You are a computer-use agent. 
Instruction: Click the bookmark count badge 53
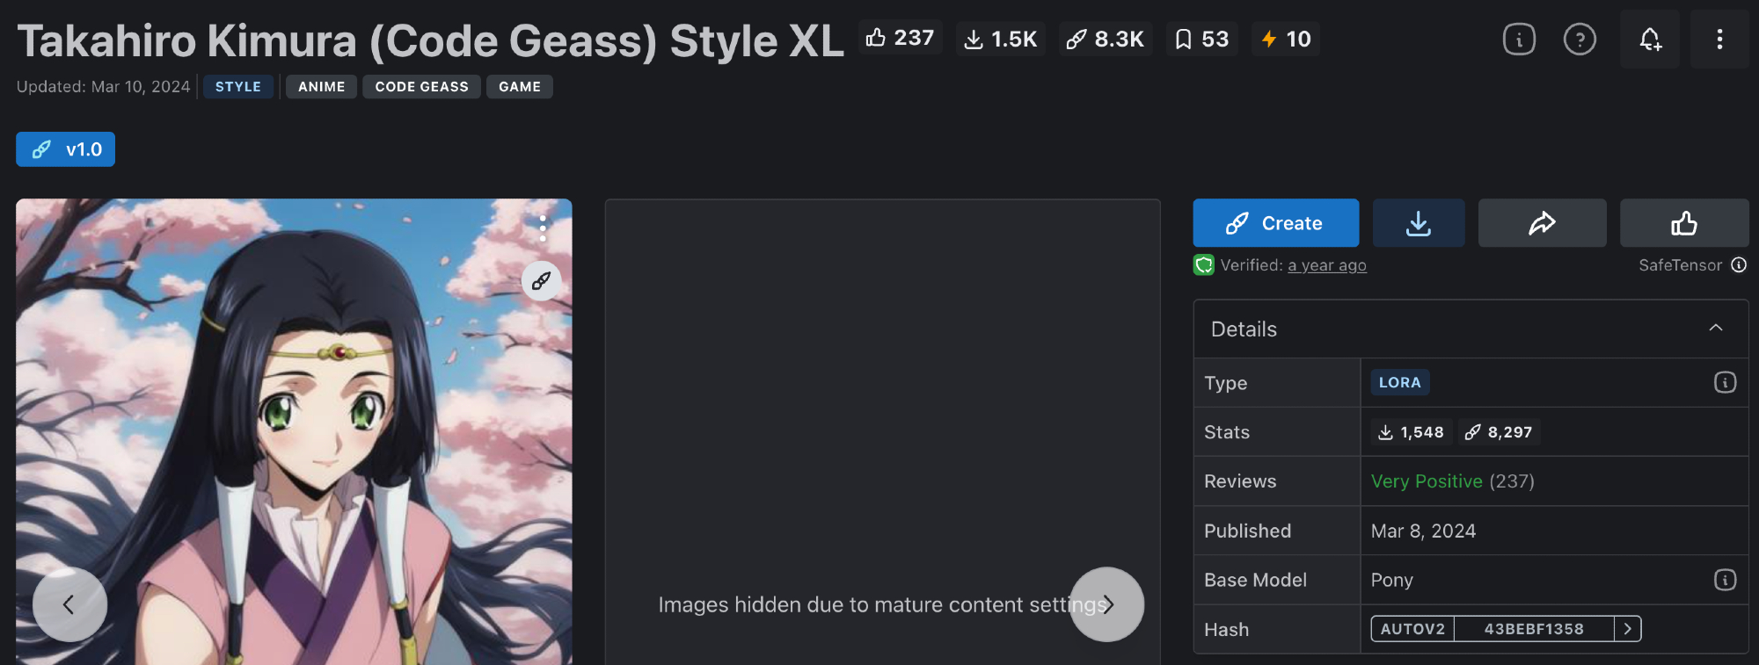[1201, 40]
